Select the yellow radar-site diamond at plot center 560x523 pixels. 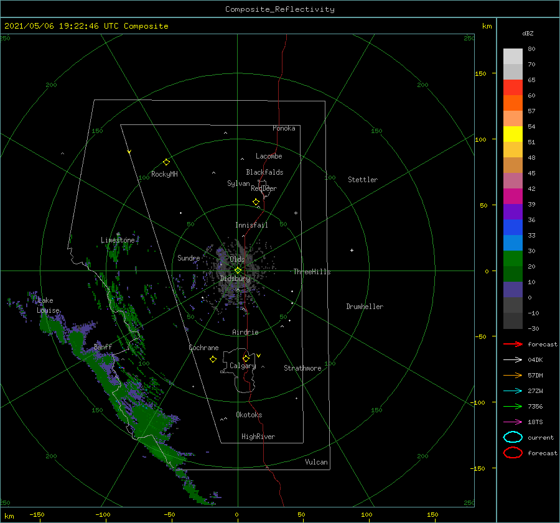[x=238, y=271]
